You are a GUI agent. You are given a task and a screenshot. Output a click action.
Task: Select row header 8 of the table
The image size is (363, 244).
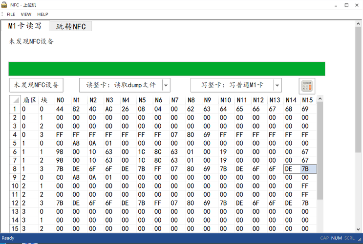point(15,169)
